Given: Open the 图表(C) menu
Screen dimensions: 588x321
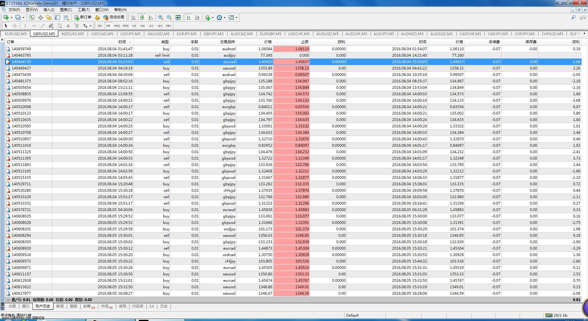Looking at the screenshot, I should pyautogui.click(x=66, y=10).
